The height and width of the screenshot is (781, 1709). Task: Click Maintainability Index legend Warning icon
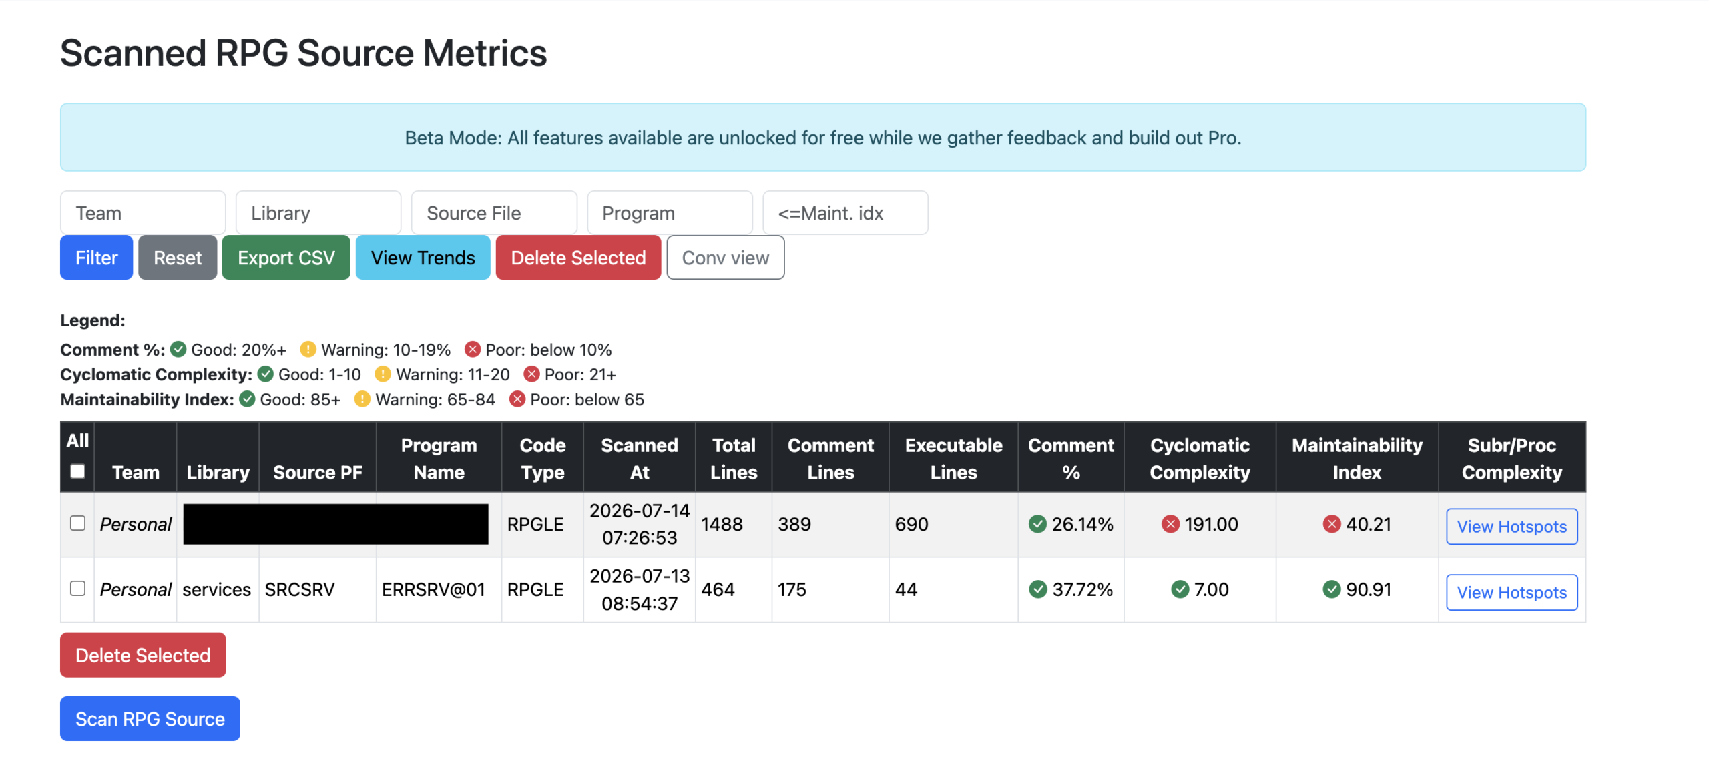(362, 399)
